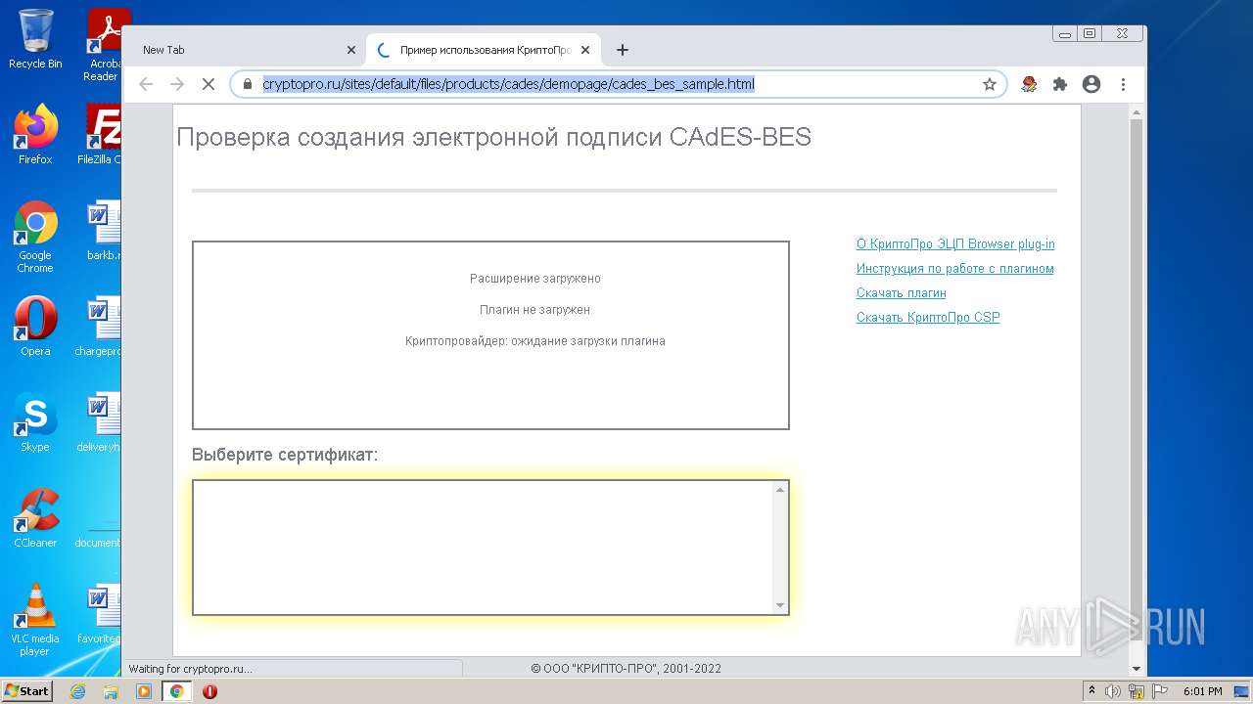Click the 6:01 PM taskbar clock

pyautogui.click(x=1203, y=691)
